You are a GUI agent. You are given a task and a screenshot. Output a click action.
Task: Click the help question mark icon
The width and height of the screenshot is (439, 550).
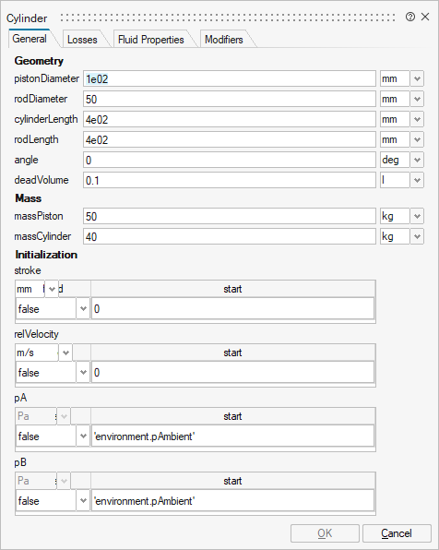pos(409,17)
